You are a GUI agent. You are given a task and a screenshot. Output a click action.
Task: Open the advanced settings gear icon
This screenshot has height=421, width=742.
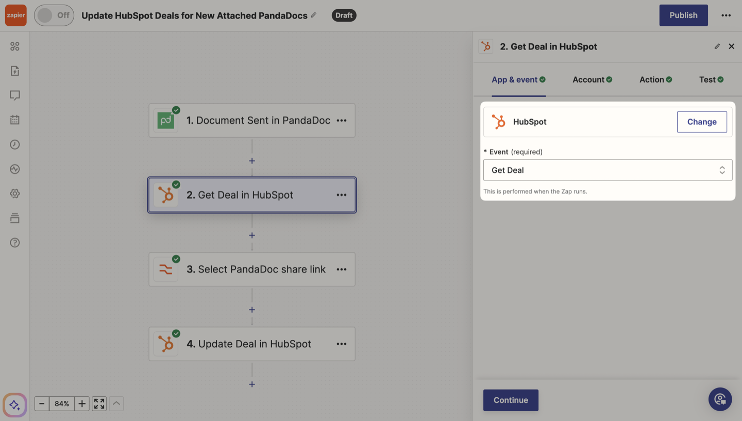15,193
